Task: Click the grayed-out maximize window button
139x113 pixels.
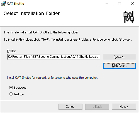Action: [120, 4]
